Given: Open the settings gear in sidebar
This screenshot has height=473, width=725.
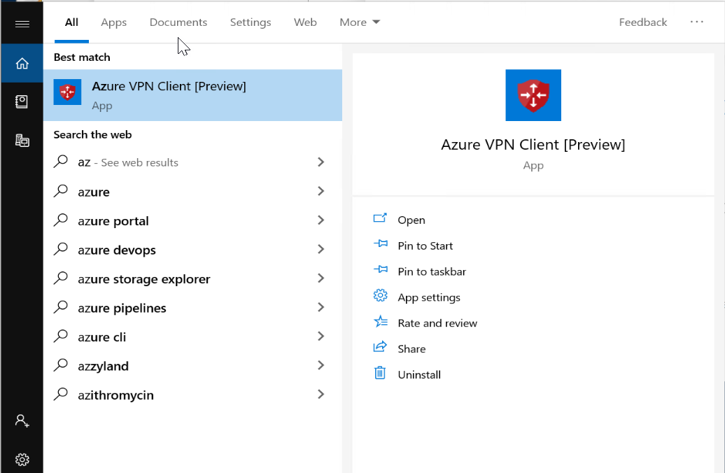Looking at the screenshot, I should point(22,460).
